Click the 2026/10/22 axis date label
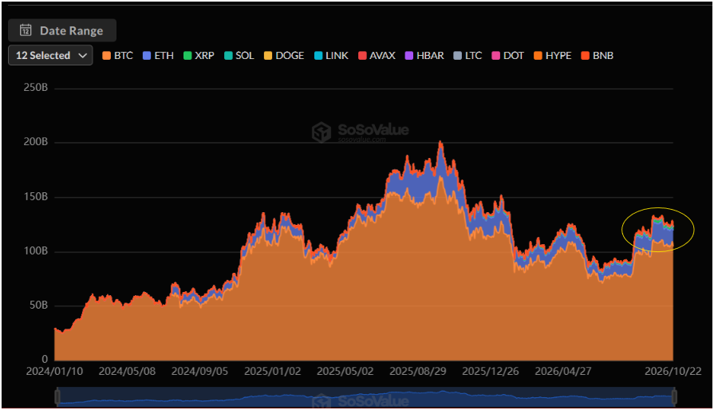 click(673, 372)
